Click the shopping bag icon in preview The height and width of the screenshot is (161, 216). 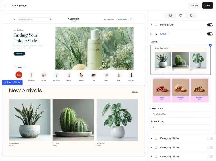pos(131,20)
